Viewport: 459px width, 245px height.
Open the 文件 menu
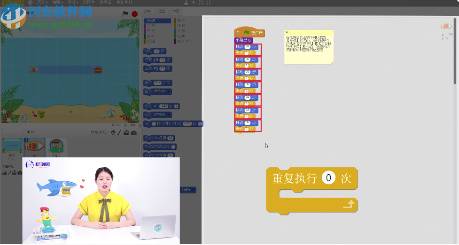pyautogui.click(x=42, y=2)
